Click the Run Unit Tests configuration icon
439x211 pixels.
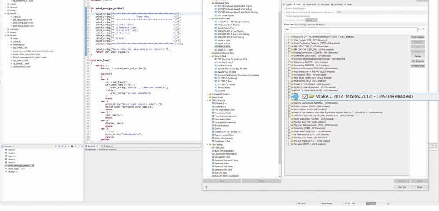tap(213, 173)
